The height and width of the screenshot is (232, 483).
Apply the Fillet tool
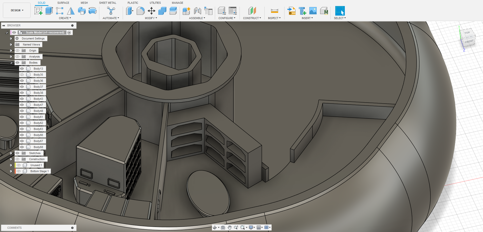coord(141,11)
